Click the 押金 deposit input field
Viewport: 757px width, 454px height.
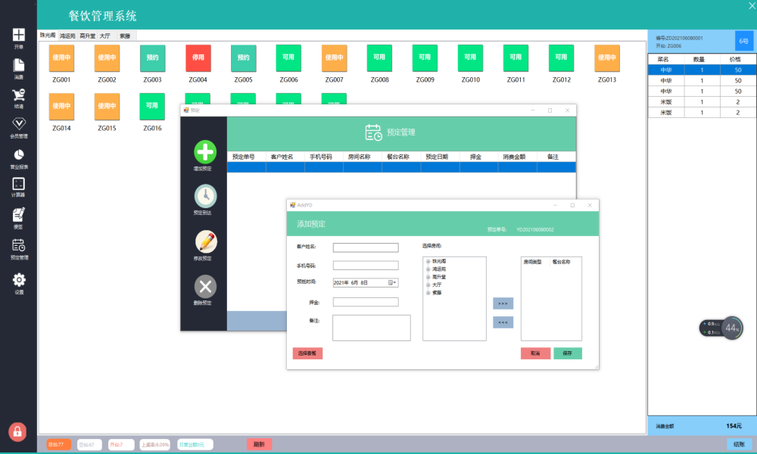pyautogui.click(x=366, y=302)
